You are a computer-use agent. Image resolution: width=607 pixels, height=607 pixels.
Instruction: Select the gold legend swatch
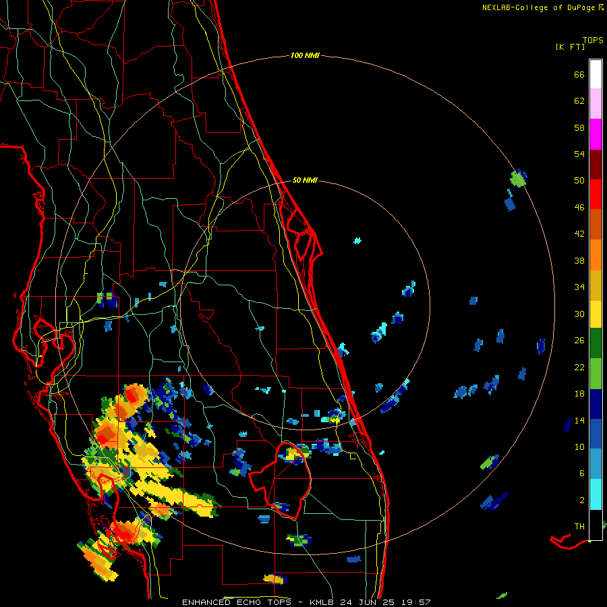[x=596, y=285]
